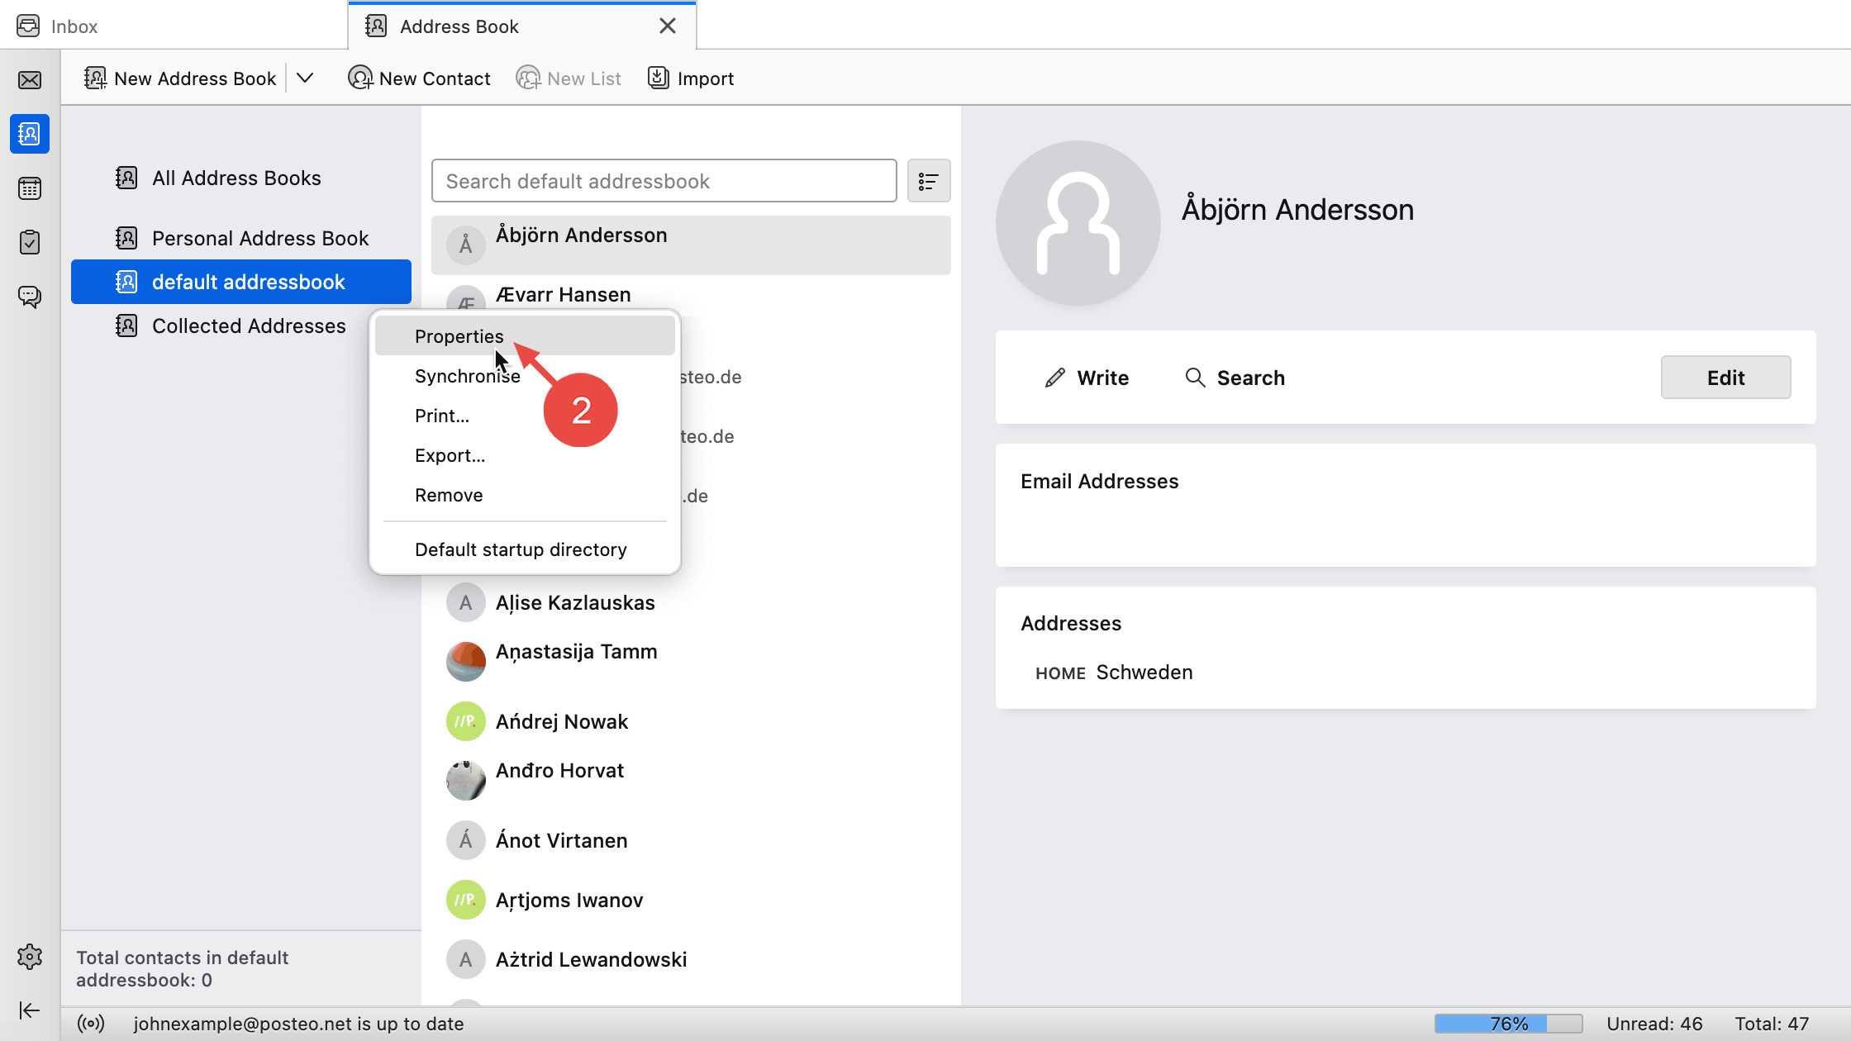Viewport: 1851px width, 1041px height.
Task: Click the Import toolbar button
Action: (691, 78)
